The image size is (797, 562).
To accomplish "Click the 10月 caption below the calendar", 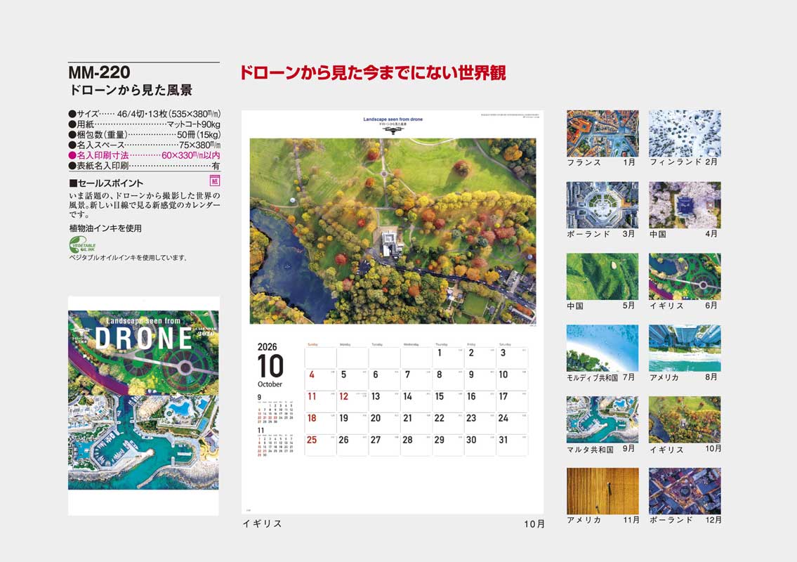I will [534, 524].
